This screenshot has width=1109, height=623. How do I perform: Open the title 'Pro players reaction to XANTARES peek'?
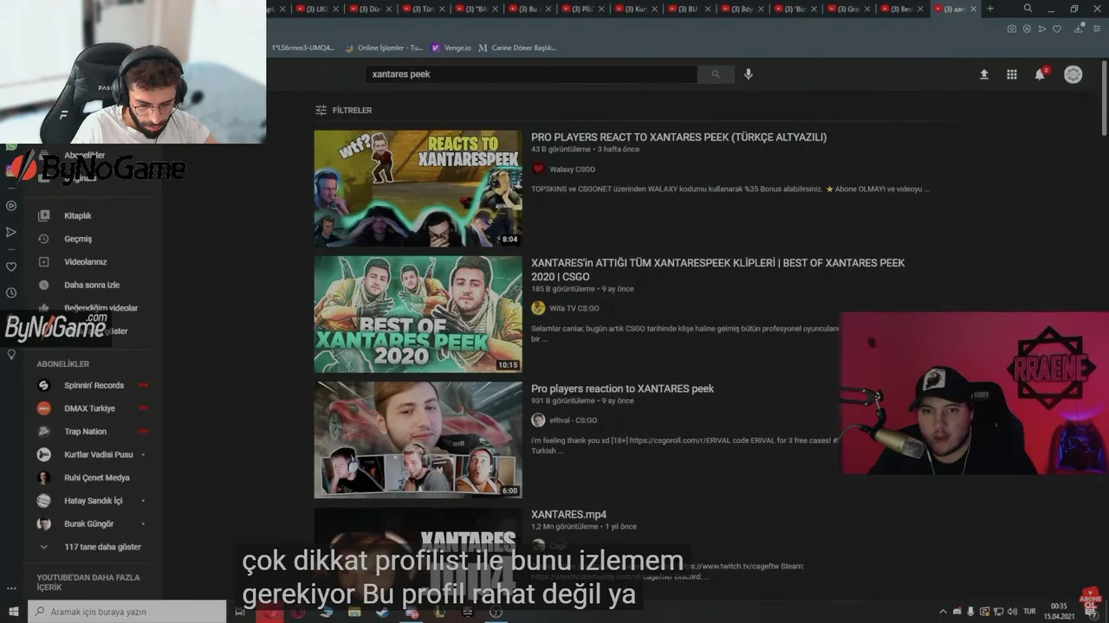(622, 389)
